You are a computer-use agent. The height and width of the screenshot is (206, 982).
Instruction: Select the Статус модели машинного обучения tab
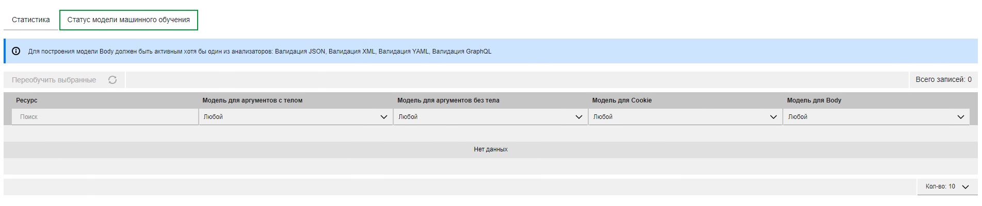[128, 20]
